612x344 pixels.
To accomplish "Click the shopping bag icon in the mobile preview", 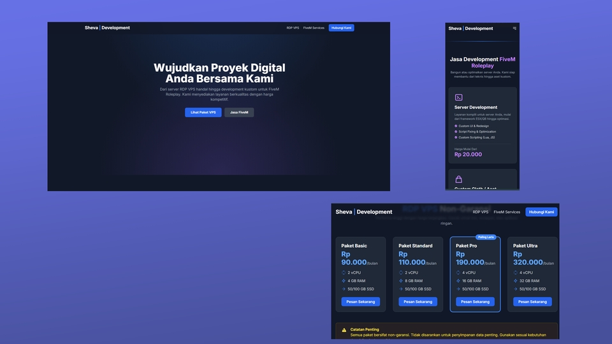I will click(458, 180).
